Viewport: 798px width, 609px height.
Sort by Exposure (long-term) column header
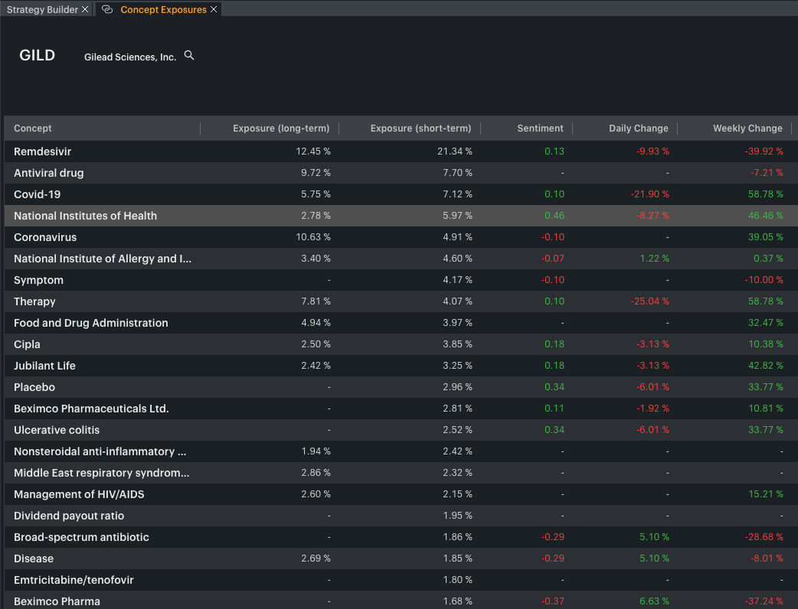(x=281, y=128)
